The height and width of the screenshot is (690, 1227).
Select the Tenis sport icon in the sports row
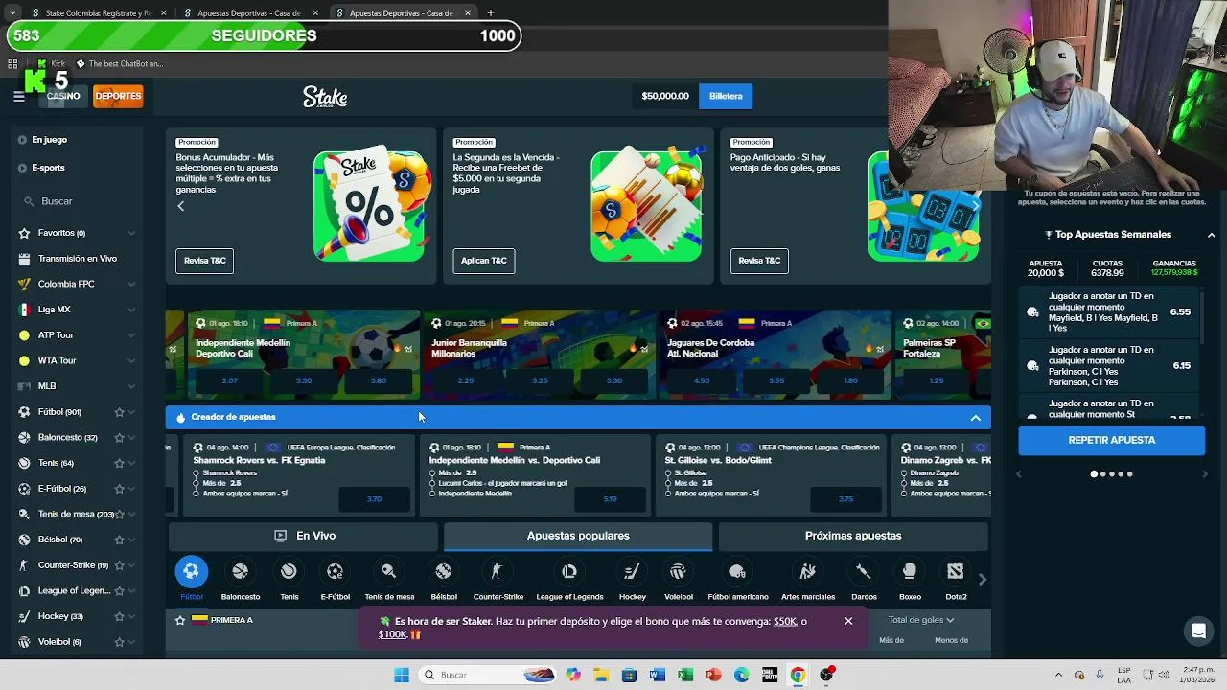289,572
